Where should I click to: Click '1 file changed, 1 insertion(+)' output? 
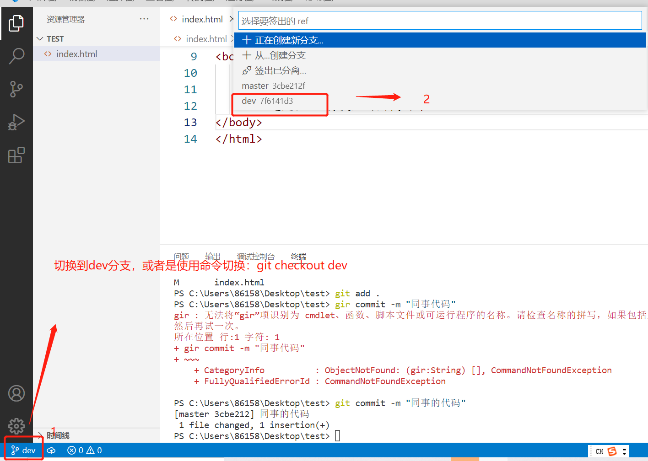click(x=254, y=425)
